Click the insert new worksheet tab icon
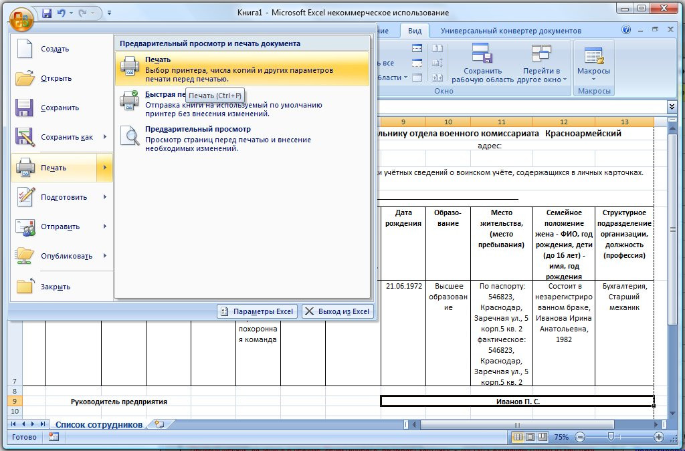This screenshot has width=685, height=451. point(159,424)
